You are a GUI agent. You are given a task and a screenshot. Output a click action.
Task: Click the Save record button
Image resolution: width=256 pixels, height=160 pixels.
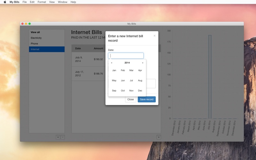pyautogui.click(x=147, y=99)
